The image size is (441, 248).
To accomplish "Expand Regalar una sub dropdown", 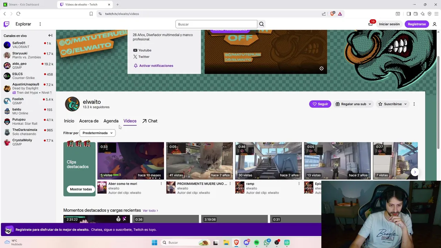I will [353, 104].
